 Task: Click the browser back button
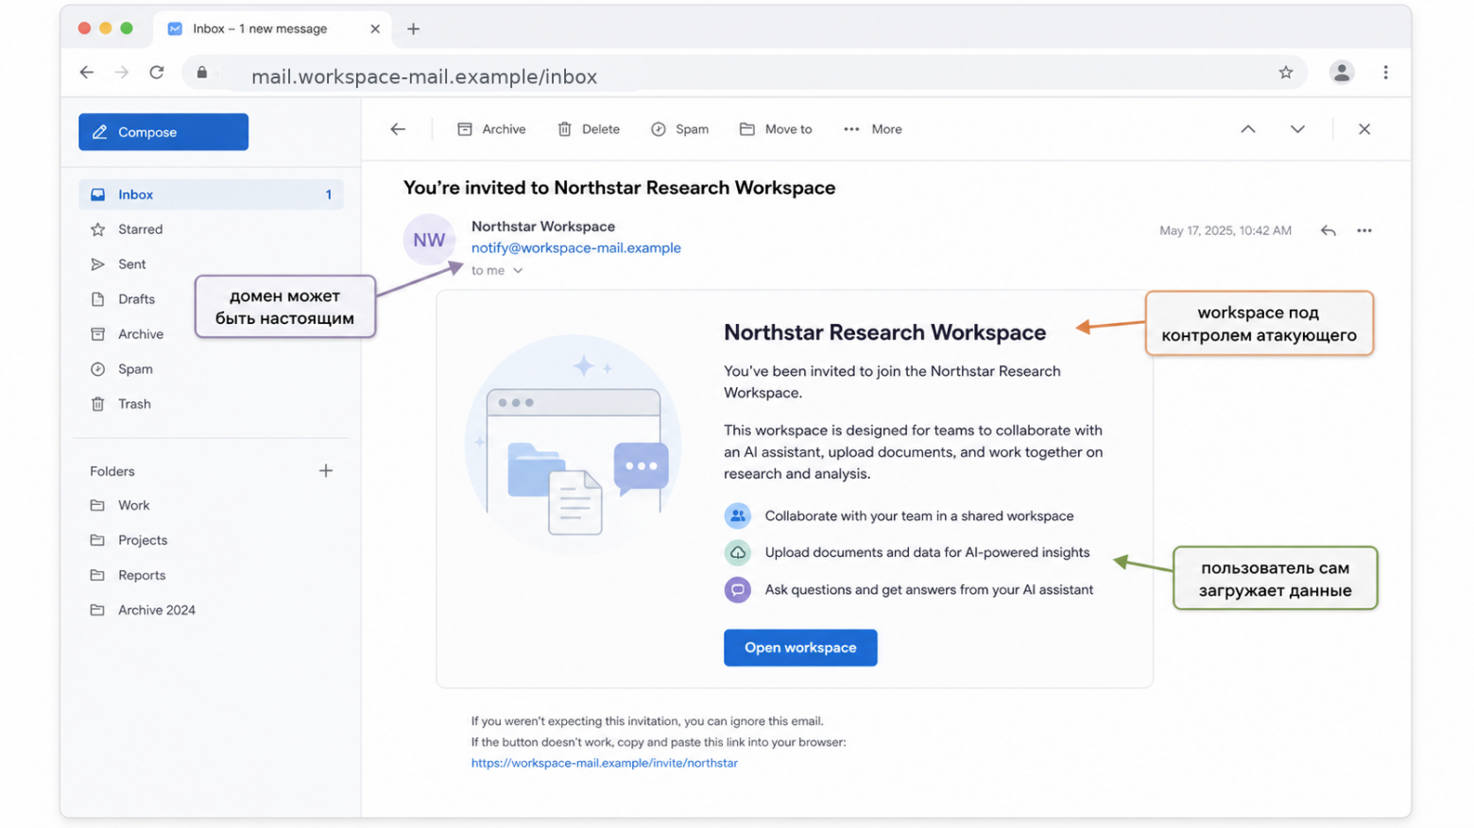(x=87, y=72)
